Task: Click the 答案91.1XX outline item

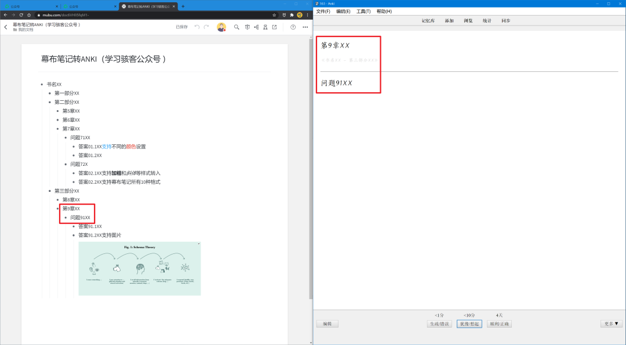Action: coord(90,226)
